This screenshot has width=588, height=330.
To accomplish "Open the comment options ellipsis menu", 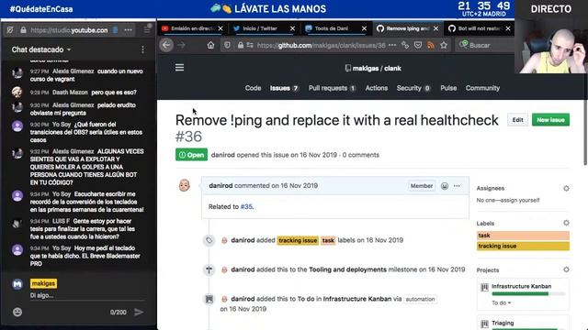I will pyautogui.click(x=457, y=186).
